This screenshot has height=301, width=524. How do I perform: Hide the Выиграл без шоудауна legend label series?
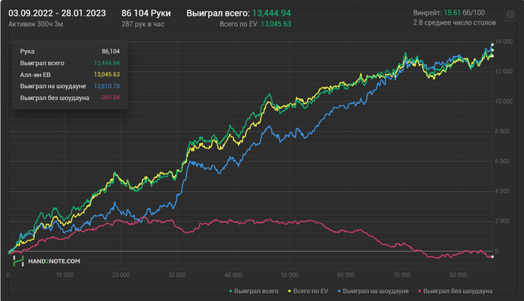[x=458, y=291]
